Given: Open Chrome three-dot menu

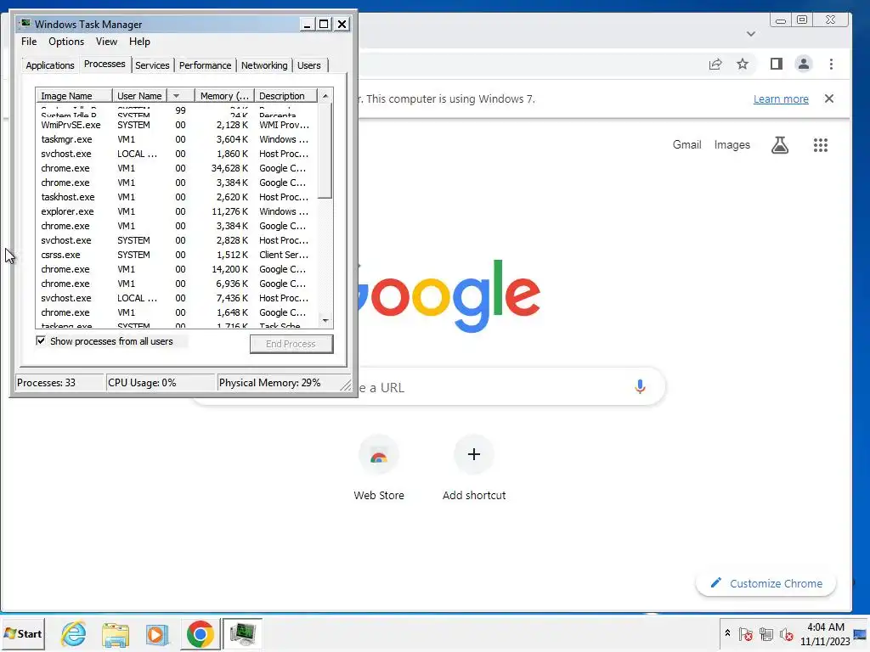Looking at the screenshot, I should 831,65.
